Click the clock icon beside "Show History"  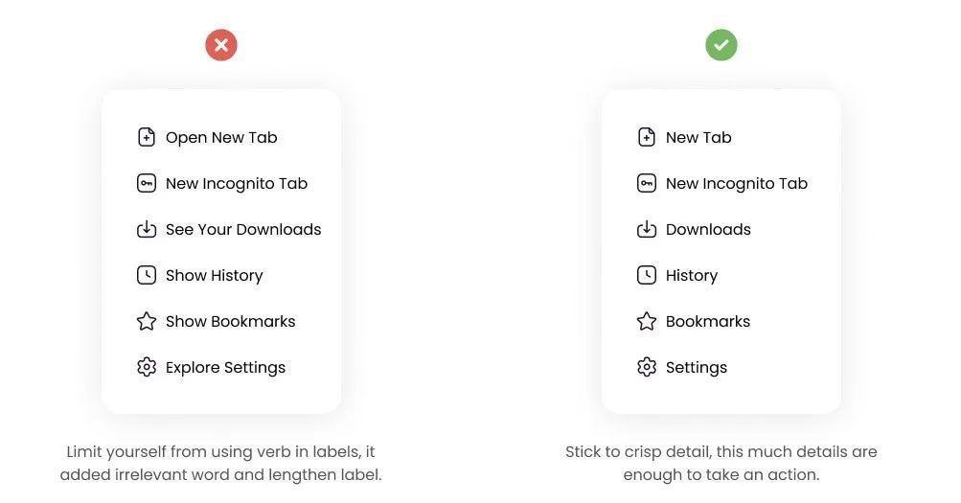click(x=147, y=275)
